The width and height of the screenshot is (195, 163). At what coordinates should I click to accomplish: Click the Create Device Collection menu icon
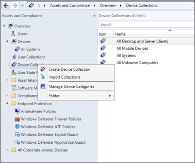(x=43, y=69)
